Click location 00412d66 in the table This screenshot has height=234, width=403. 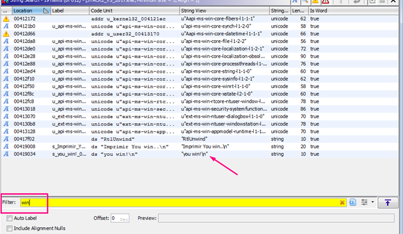click(x=25, y=34)
